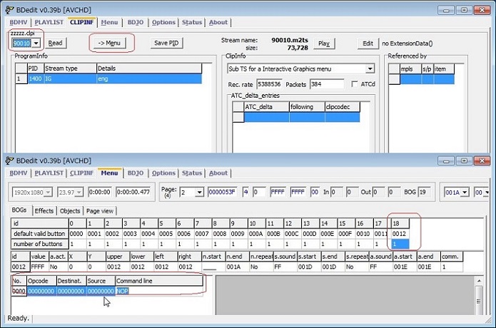Open Status tab in bottom window
This screenshot has height=328, width=496.
(192, 173)
